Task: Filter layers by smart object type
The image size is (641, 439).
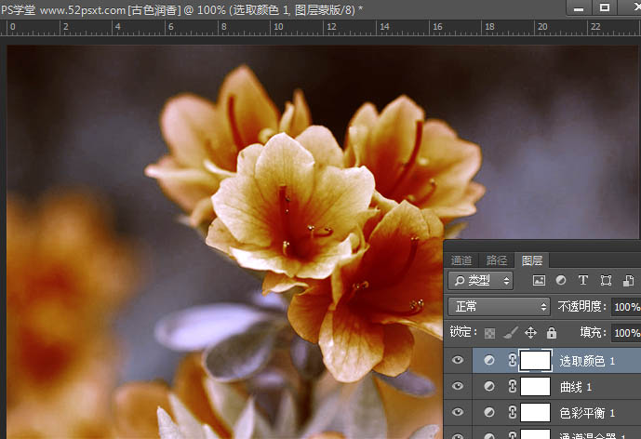Action: (628, 280)
